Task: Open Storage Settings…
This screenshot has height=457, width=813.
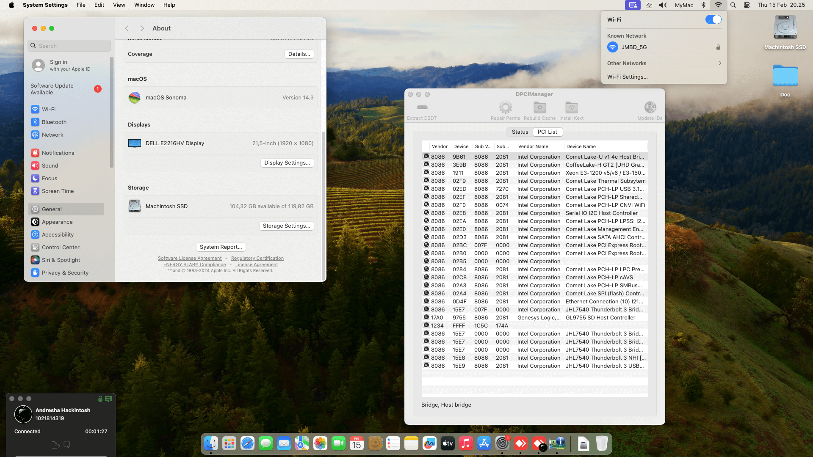Action: click(286, 226)
